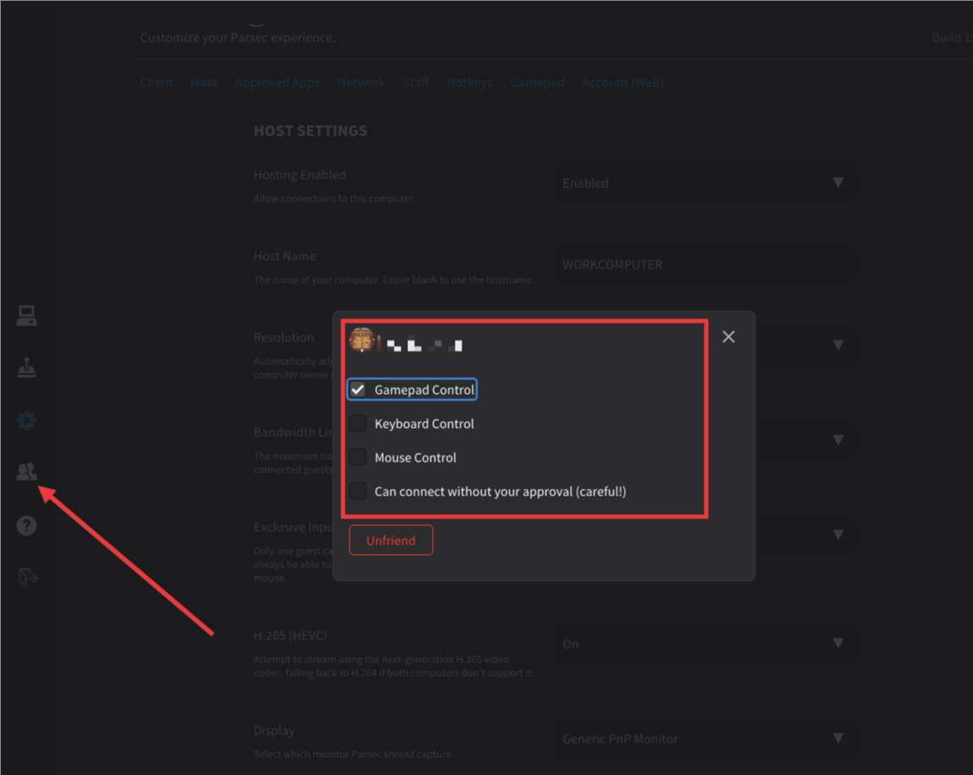Click the friend's avatar in the dialog

click(x=362, y=340)
